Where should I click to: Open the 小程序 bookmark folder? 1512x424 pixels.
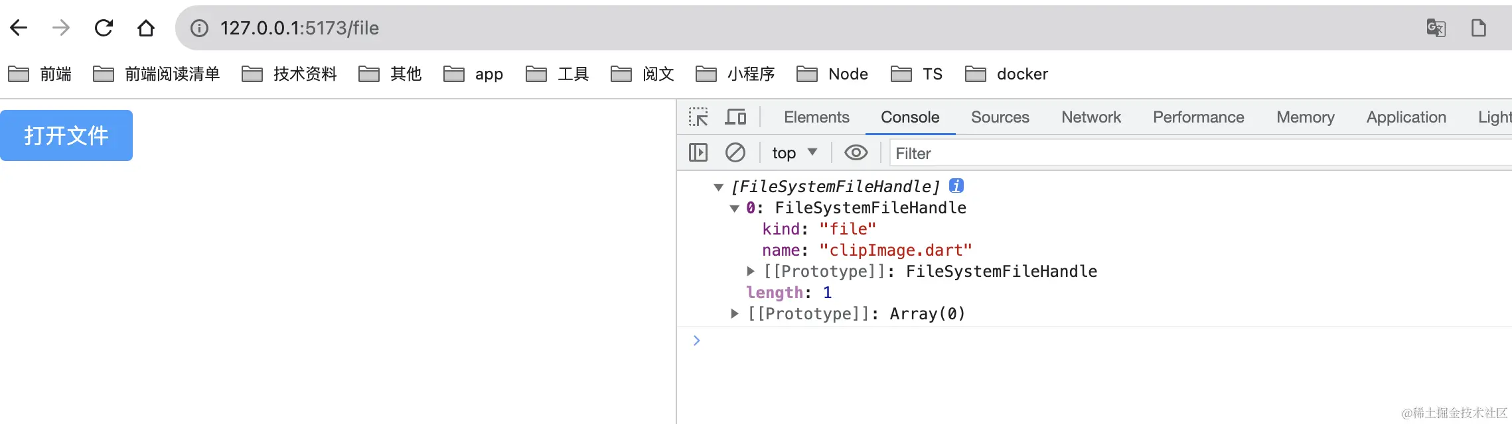pyautogui.click(x=735, y=74)
